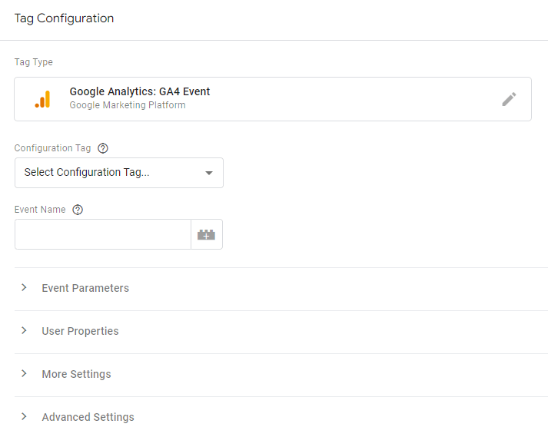This screenshot has width=548, height=437.
Task: Open the Configuration Tag help icon
Action: coord(103,148)
